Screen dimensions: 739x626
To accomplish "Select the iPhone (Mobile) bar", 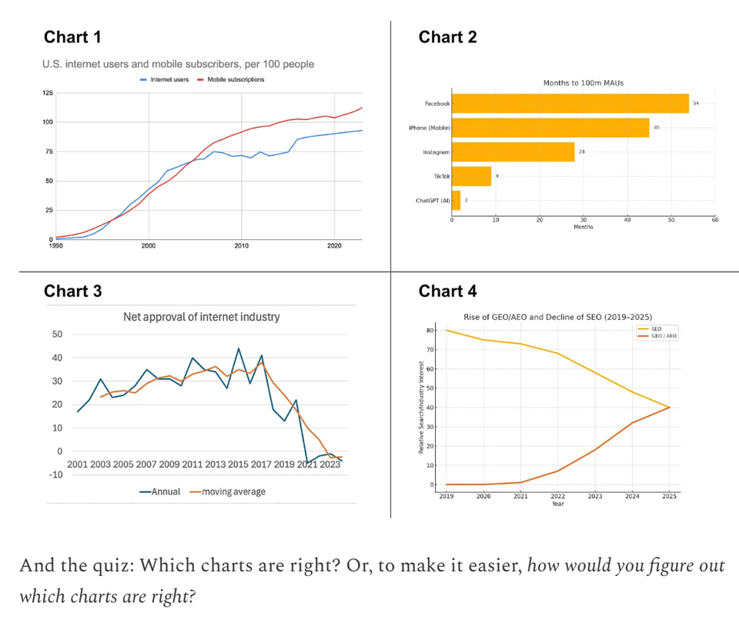I will pyautogui.click(x=550, y=128).
